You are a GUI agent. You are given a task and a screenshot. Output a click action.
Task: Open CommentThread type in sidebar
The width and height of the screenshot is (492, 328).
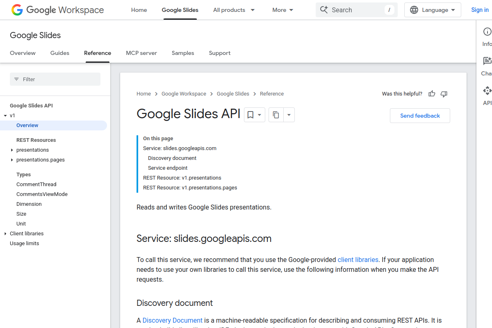[36, 184]
